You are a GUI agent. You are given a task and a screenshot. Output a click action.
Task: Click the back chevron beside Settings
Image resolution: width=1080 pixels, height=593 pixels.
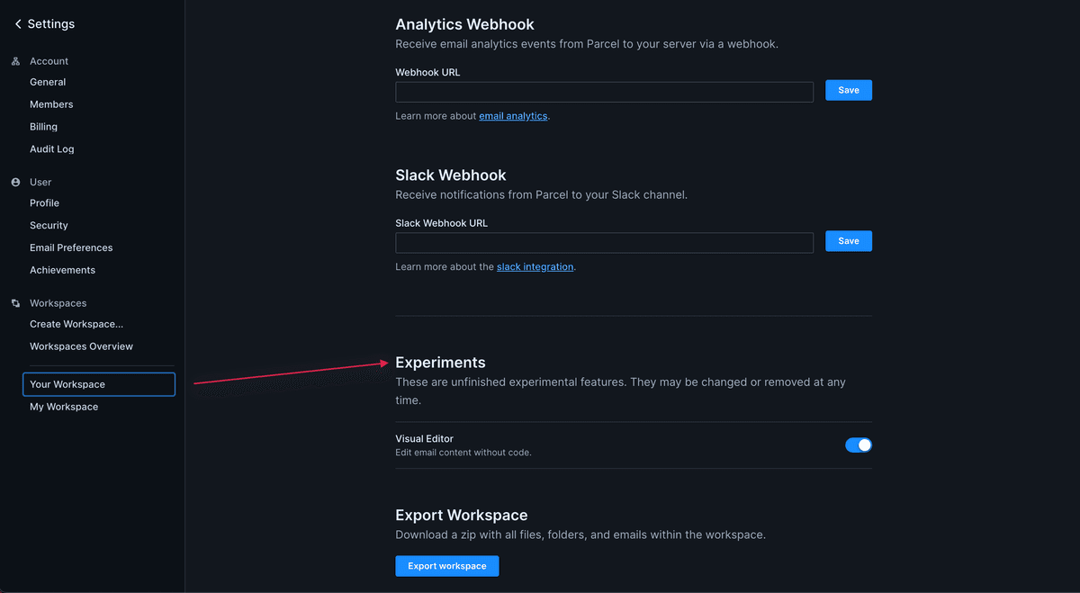pyautogui.click(x=17, y=23)
